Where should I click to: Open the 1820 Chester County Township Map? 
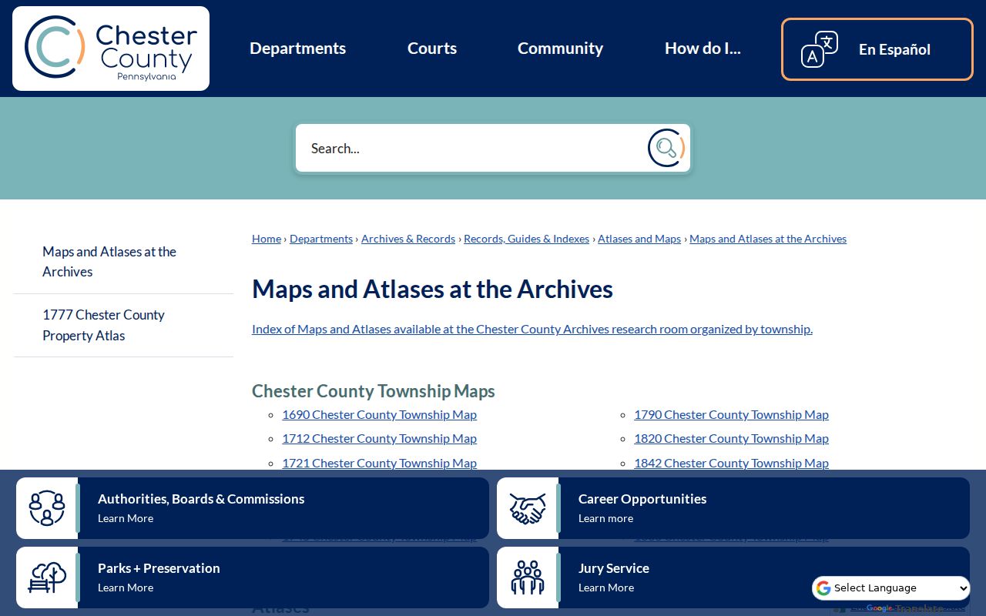coord(731,438)
